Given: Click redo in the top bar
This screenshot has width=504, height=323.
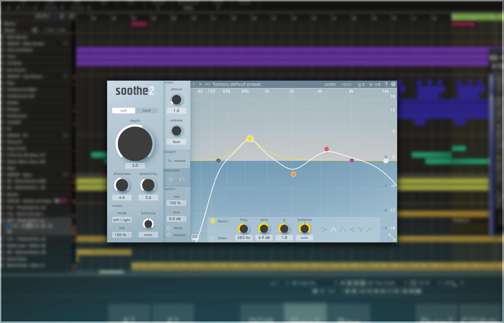Looking at the screenshot, I should pyautogui.click(x=346, y=84).
